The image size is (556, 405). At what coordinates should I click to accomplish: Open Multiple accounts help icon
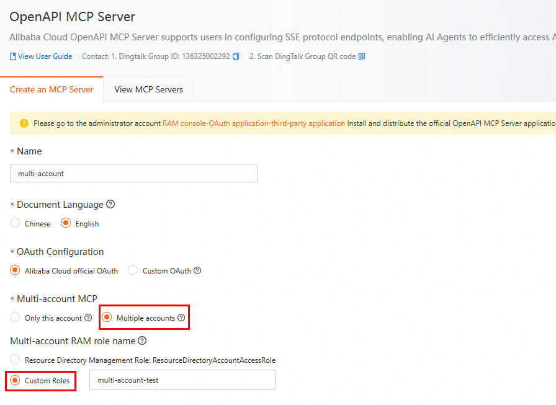tap(181, 318)
